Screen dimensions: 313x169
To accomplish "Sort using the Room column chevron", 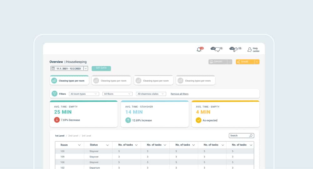I will pos(79,145).
